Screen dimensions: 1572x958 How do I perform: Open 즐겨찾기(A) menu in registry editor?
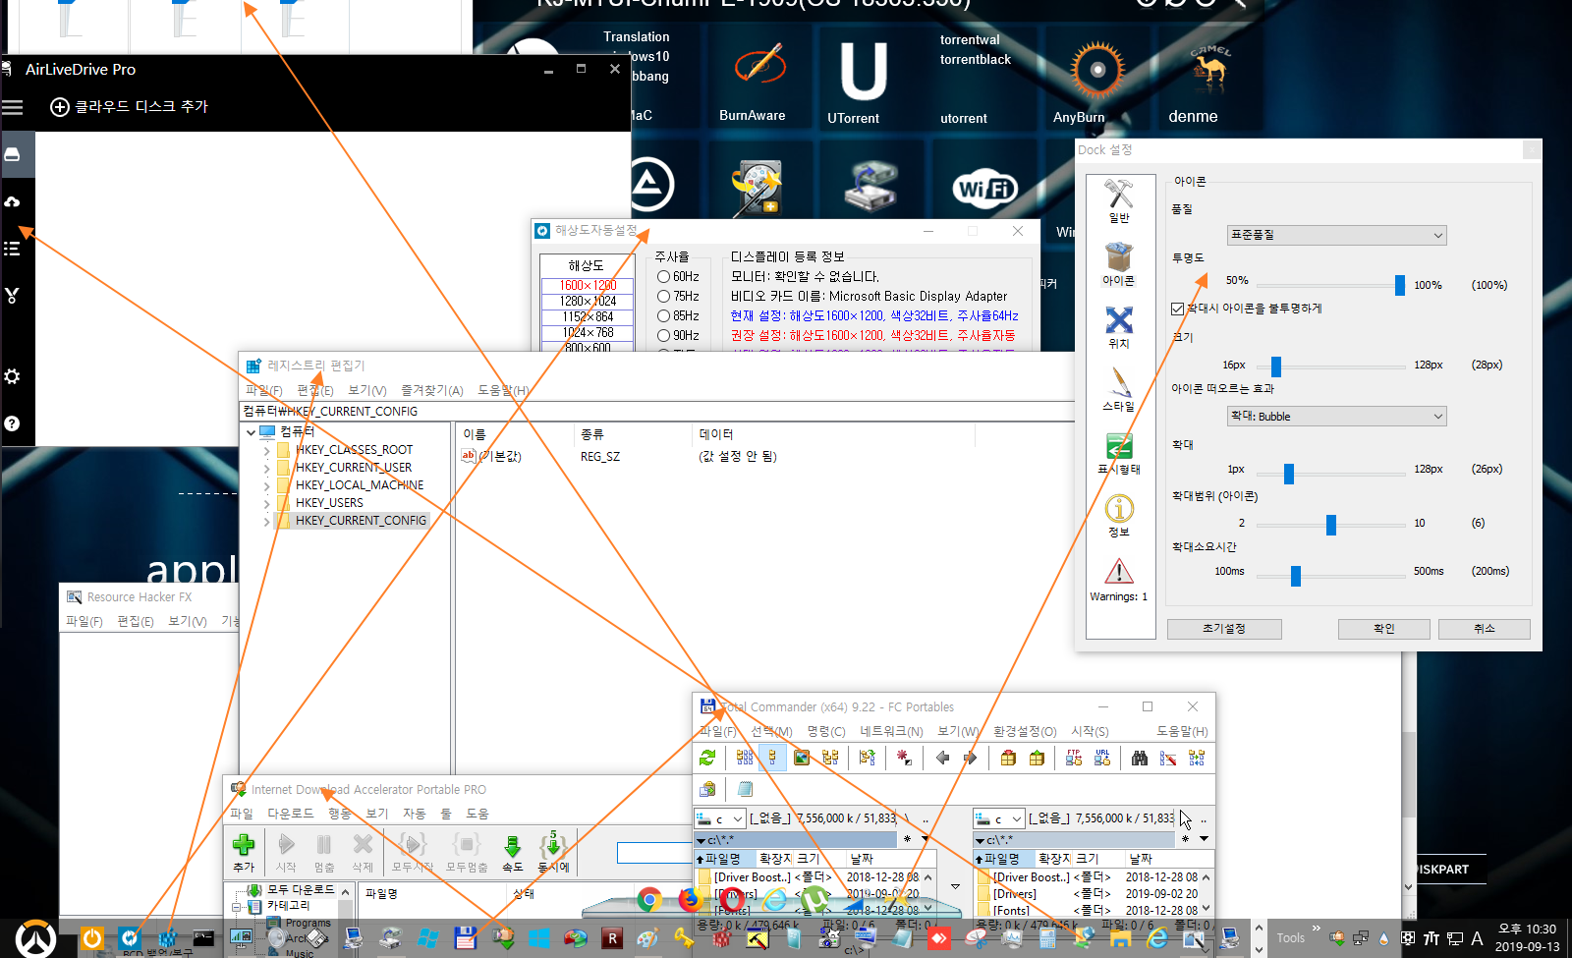coord(431,391)
